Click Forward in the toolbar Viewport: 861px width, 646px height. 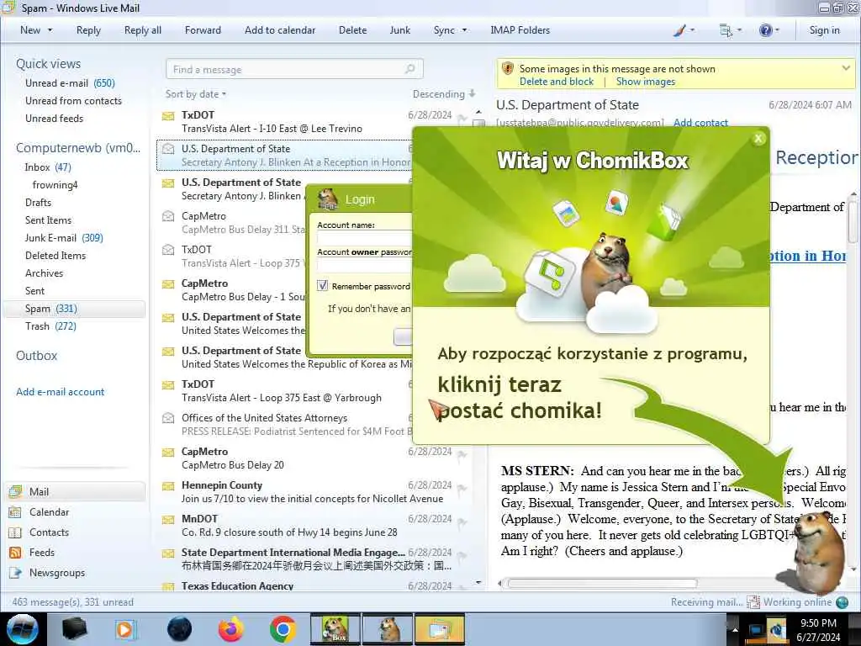(x=203, y=30)
